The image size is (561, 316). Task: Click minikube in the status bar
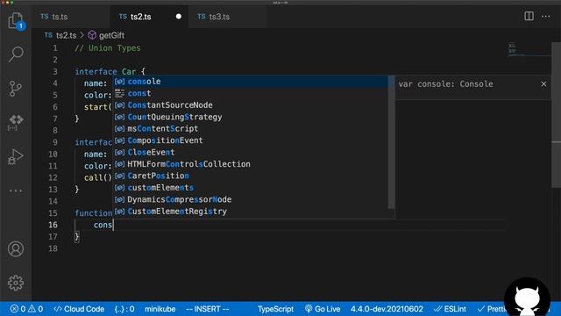[x=160, y=309]
